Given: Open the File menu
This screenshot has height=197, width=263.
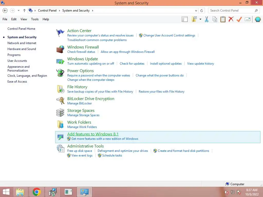Looking at the screenshot, I should pos(5,19).
